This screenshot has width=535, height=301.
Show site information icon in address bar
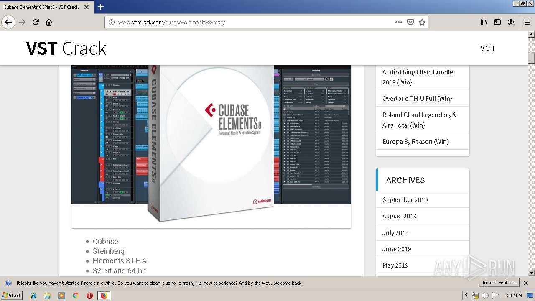click(x=111, y=22)
